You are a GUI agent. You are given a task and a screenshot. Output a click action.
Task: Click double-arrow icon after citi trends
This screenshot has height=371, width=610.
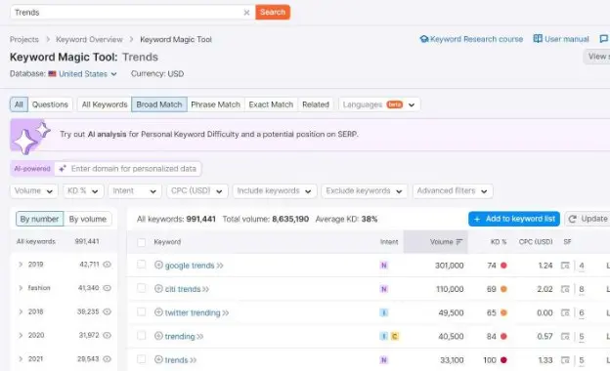(x=205, y=289)
